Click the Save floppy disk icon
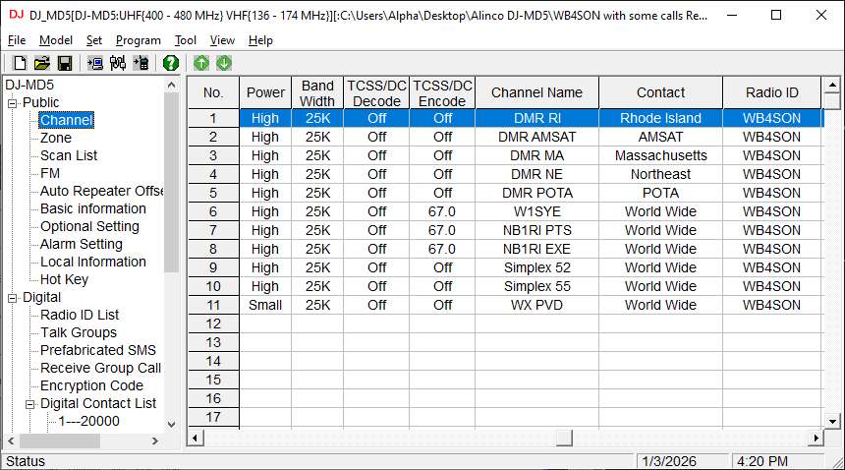Viewport: 845px width, 470px height. tap(65, 63)
